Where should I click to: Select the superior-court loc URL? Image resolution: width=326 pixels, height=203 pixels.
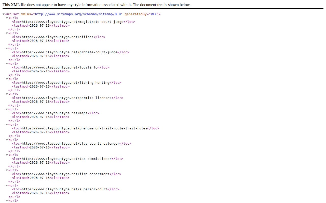tap(64, 189)
